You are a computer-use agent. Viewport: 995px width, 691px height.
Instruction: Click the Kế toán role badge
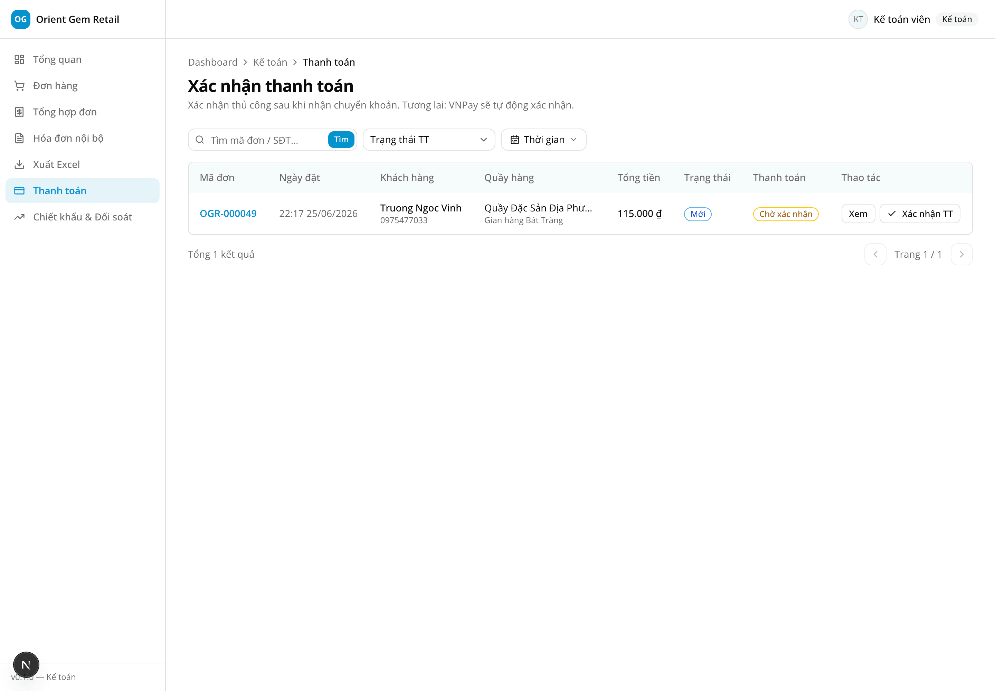[957, 19]
